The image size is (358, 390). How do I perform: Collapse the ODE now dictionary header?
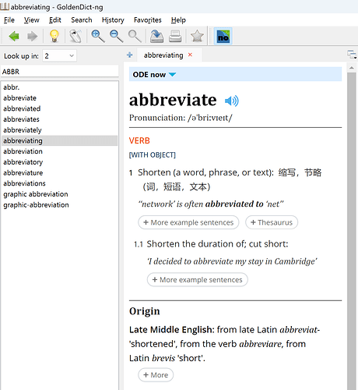pos(173,75)
